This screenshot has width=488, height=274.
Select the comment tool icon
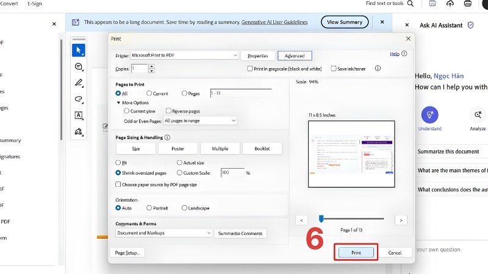[79, 66]
